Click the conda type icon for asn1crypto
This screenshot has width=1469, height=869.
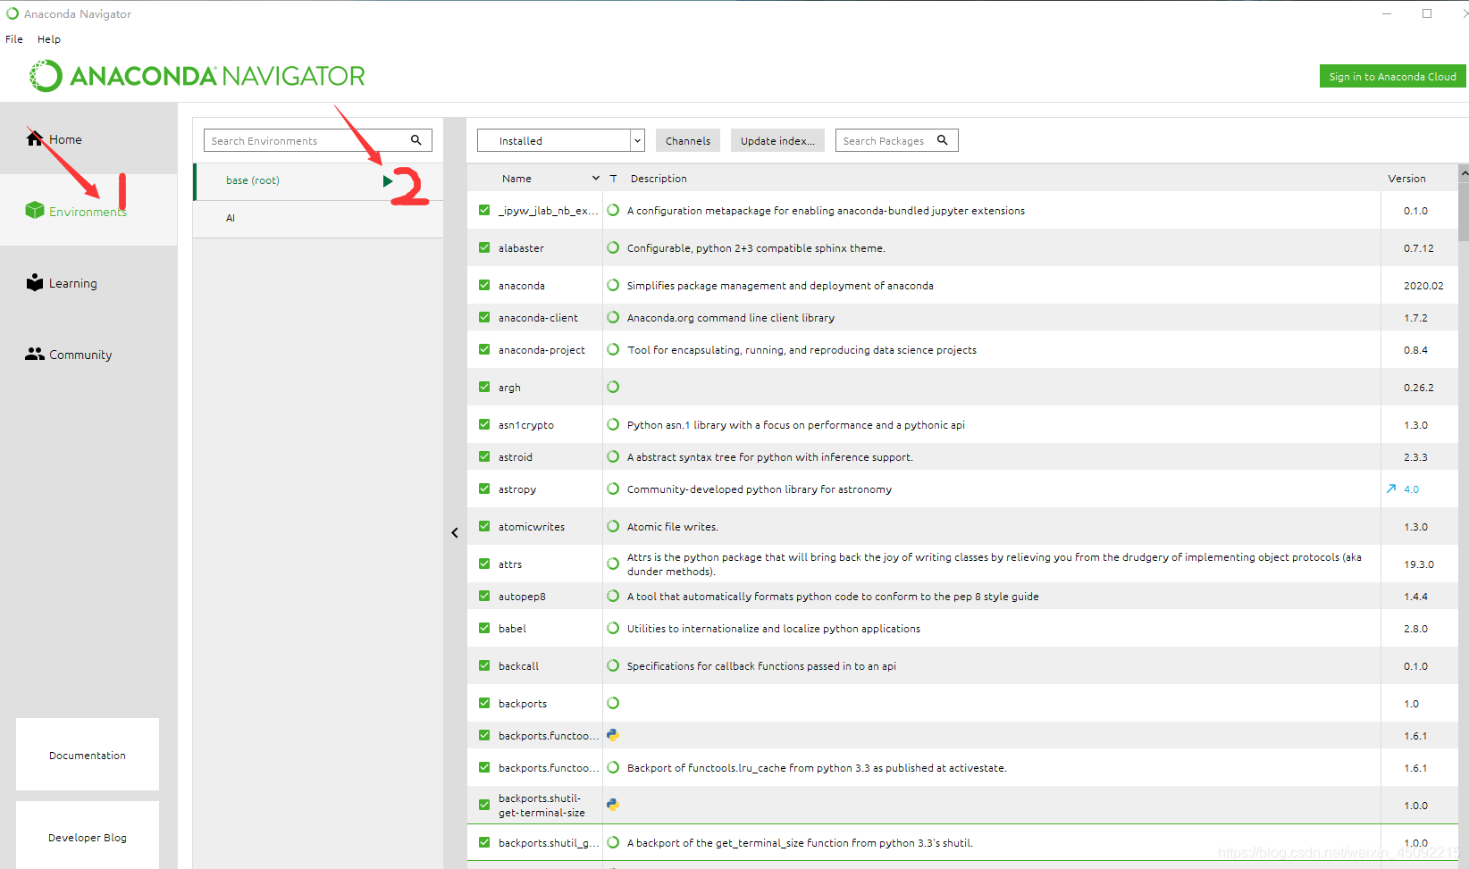613,424
